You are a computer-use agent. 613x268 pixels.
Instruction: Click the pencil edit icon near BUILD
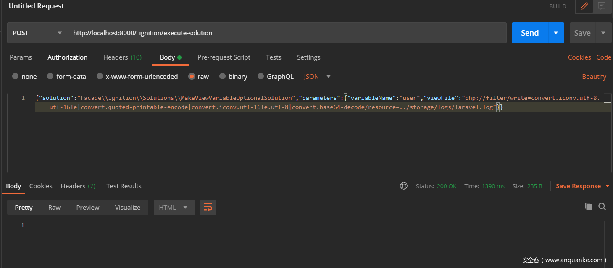click(x=584, y=6)
